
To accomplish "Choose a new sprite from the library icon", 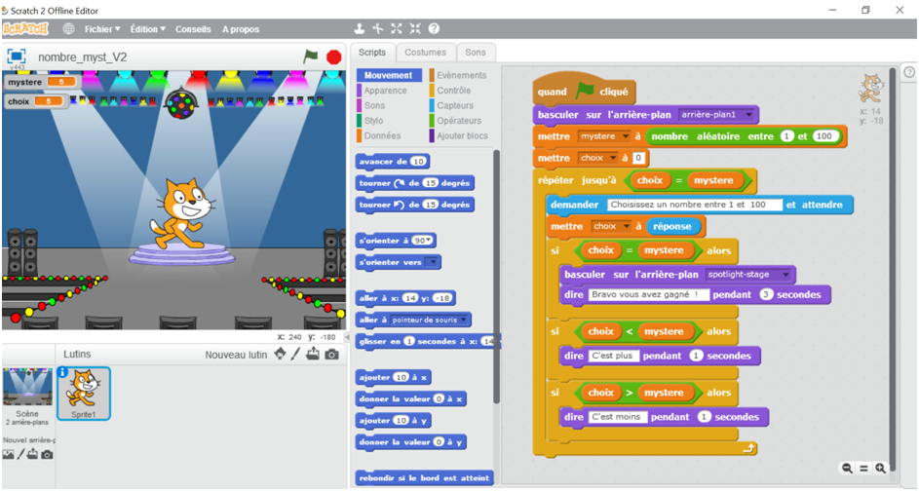I will 281,355.
